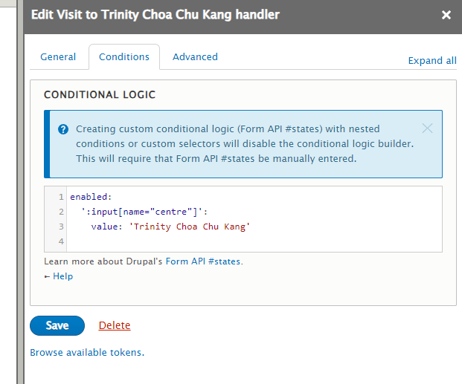
Task: Click line number 1 in the editor gutter
Action: [x=61, y=197]
